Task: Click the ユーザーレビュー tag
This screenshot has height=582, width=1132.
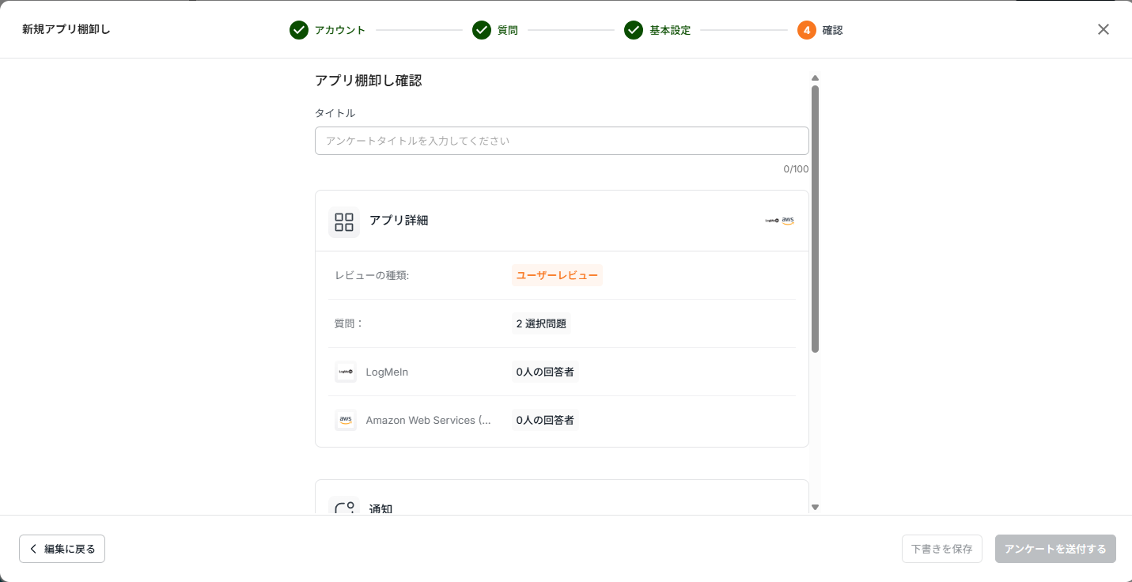Action: pos(557,275)
